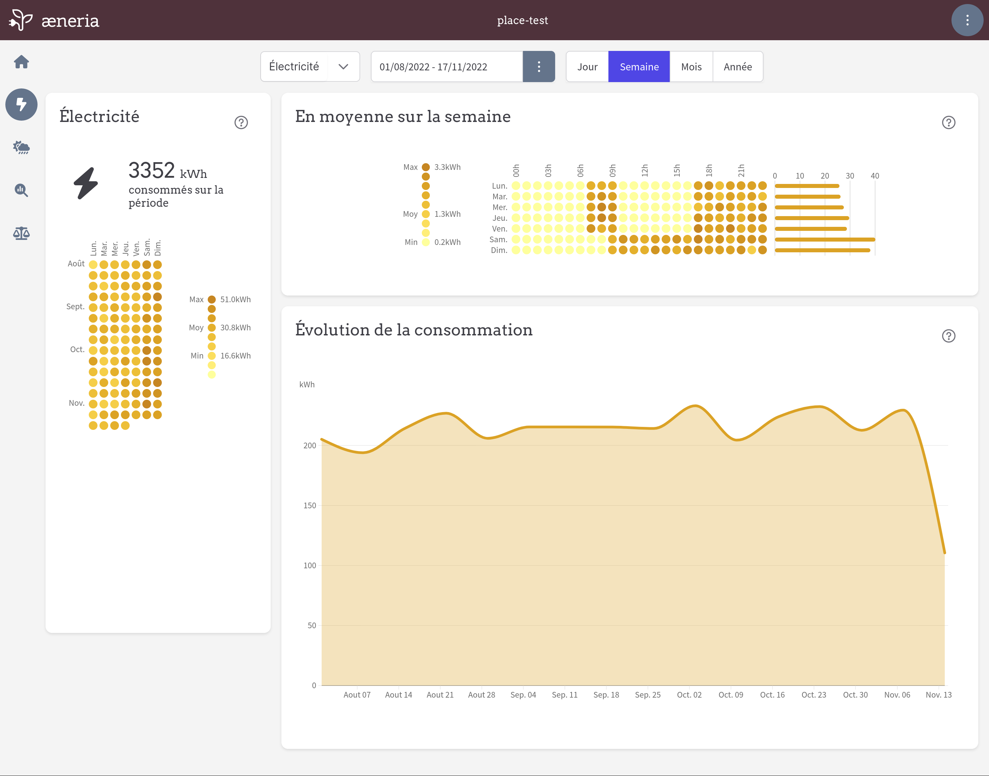This screenshot has height=776, width=989.
Task: Switch period view to Jour
Action: point(587,67)
